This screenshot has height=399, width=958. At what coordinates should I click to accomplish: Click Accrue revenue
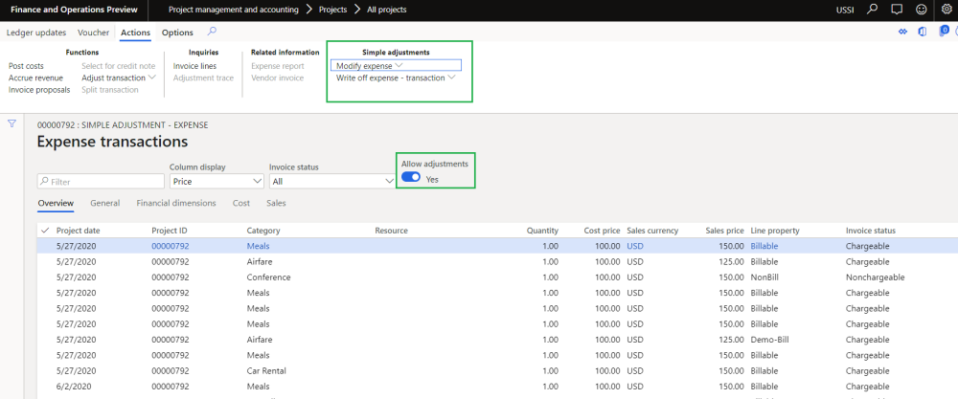pos(35,78)
